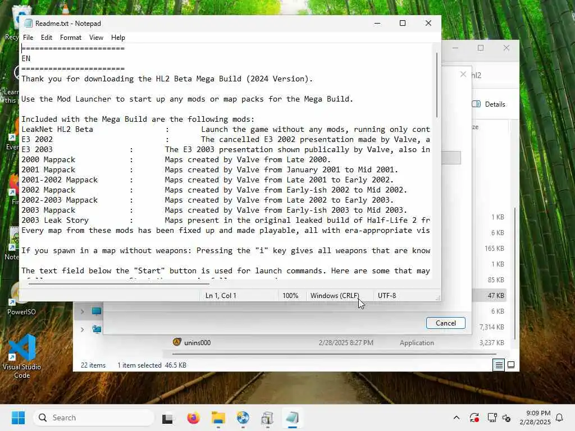Click the network tray icon
The width and height of the screenshot is (575, 431).
point(492,418)
